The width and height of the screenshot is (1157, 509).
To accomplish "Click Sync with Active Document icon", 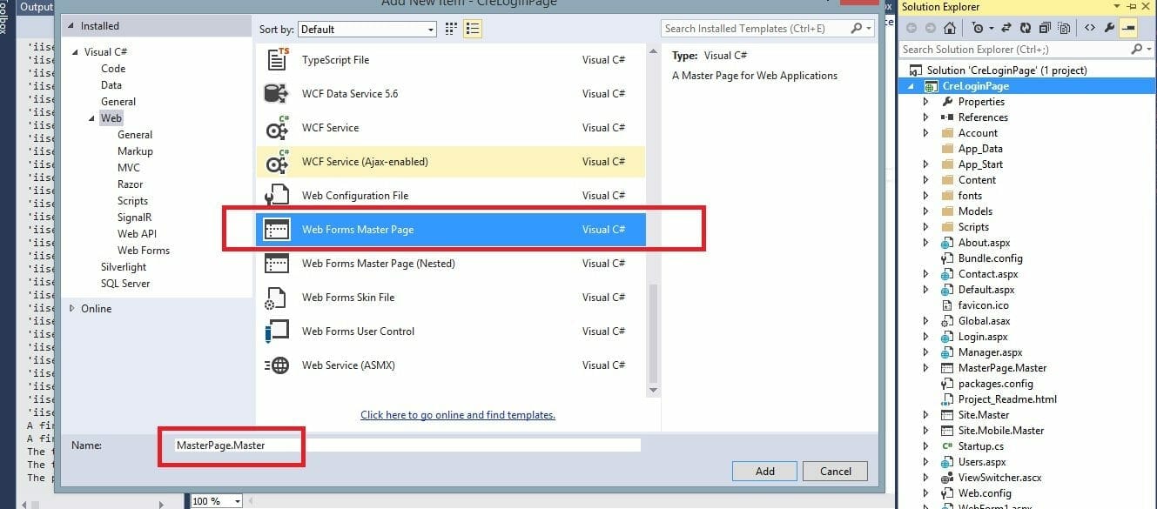I will pyautogui.click(x=1007, y=29).
